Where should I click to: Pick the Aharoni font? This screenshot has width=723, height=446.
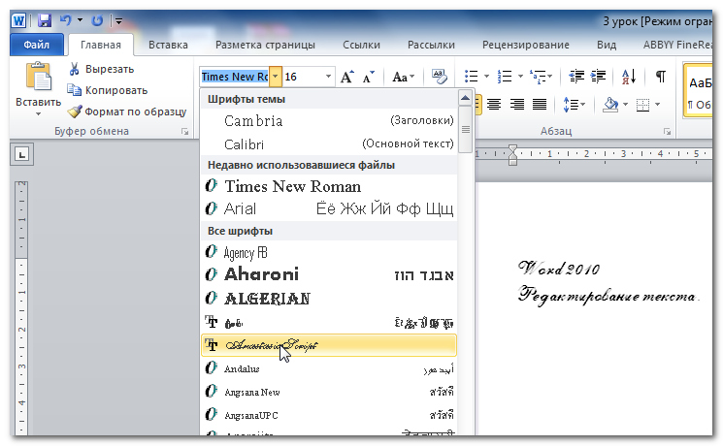coord(329,274)
